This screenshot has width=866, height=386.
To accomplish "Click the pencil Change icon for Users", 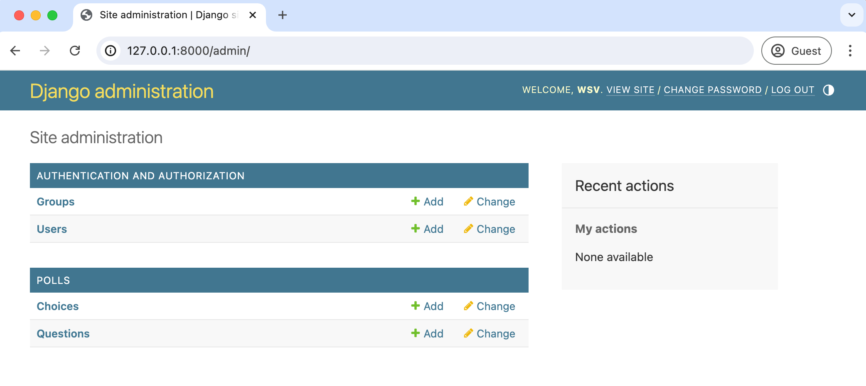I will [x=468, y=229].
